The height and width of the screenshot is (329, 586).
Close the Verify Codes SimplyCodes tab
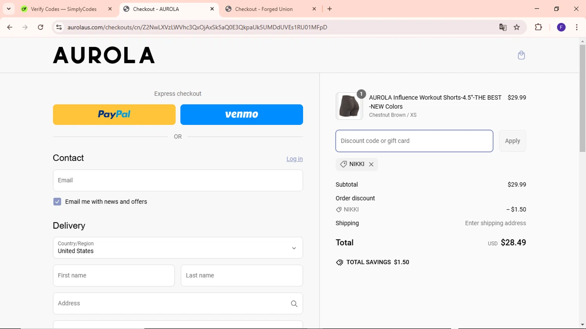(110, 9)
